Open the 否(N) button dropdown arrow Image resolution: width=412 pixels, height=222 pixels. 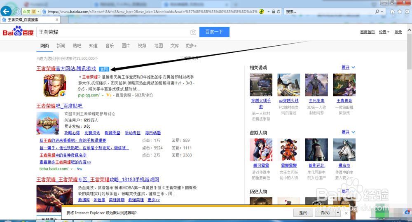[338, 213]
